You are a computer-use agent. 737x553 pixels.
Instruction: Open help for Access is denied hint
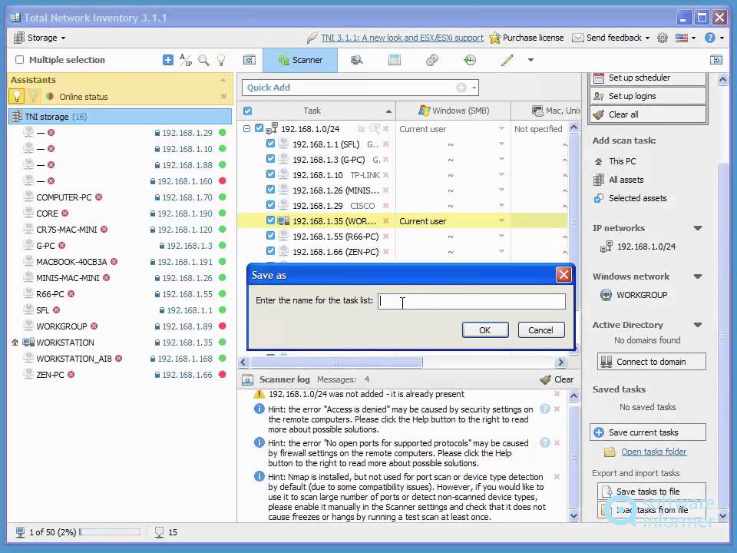(545, 409)
